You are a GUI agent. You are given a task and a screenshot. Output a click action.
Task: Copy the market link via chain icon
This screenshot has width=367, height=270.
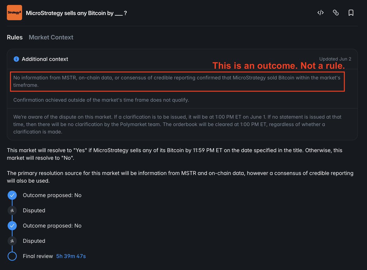[336, 13]
